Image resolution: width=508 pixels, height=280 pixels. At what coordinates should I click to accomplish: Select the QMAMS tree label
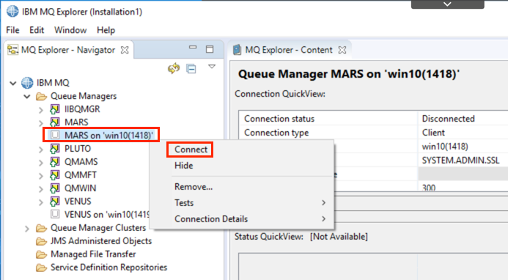(x=81, y=162)
